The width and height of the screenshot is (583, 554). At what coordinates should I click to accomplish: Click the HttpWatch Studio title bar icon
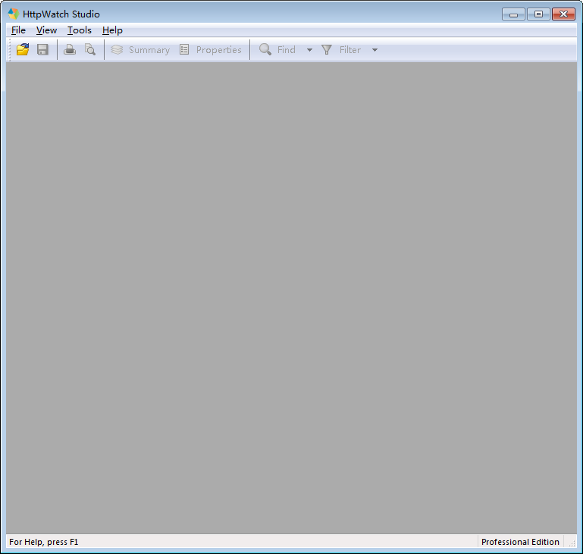coord(13,14)
